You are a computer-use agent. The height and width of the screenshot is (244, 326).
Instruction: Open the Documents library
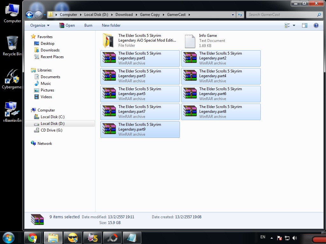[50, 77]
